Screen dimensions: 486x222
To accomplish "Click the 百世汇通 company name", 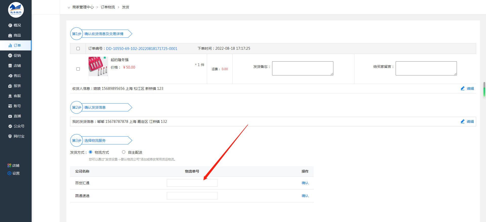I will point(82,183).
